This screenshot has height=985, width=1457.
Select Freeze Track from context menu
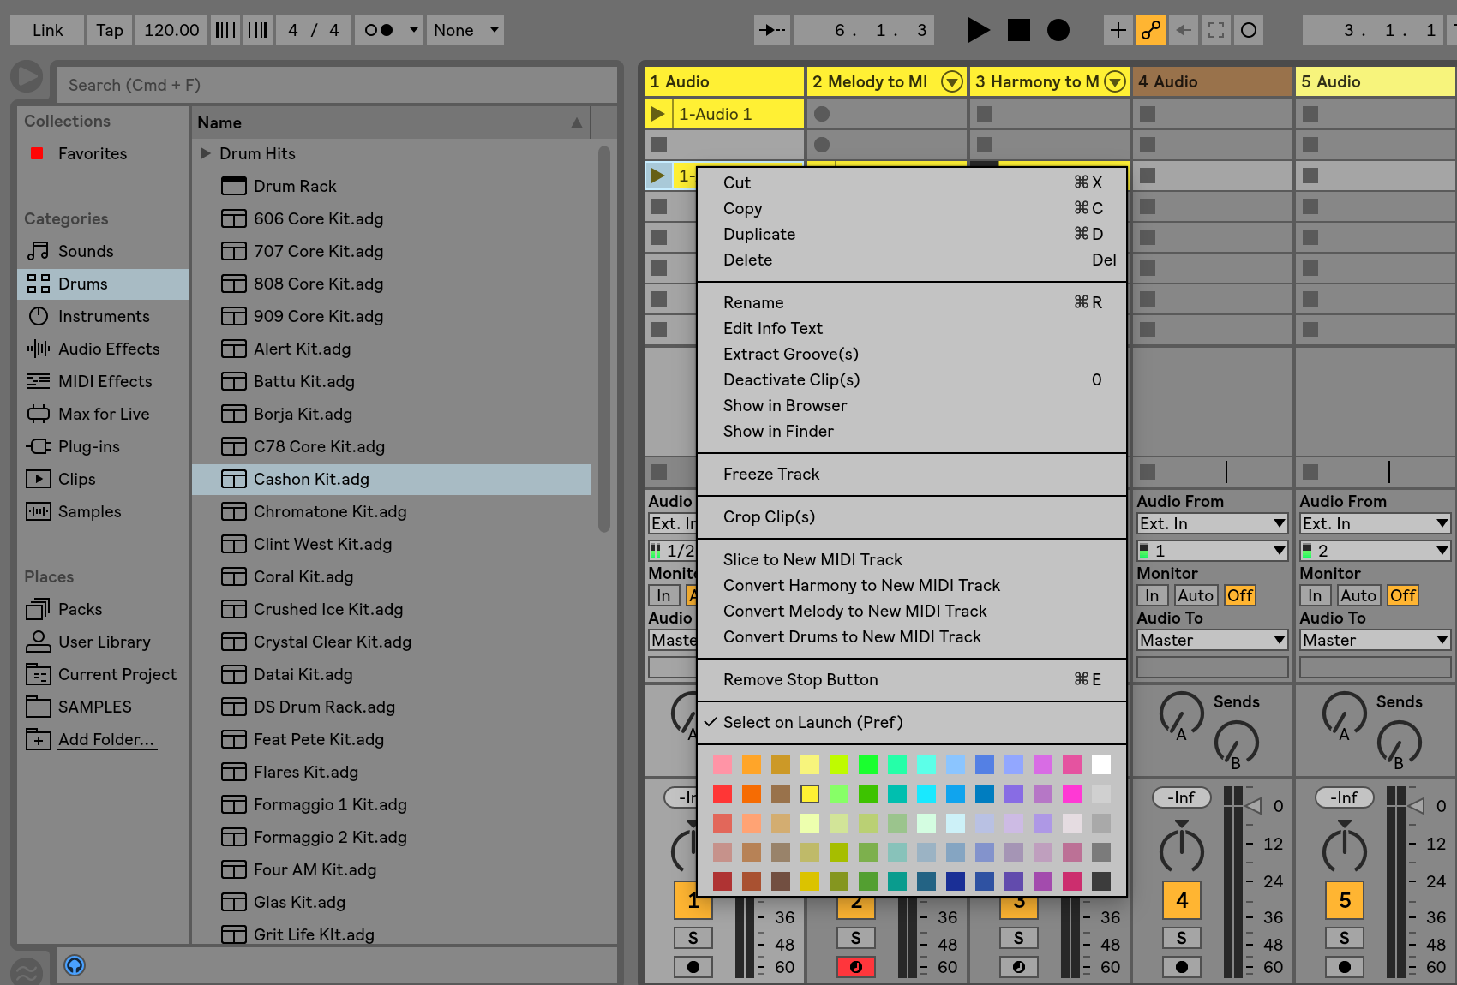(912, 474)
